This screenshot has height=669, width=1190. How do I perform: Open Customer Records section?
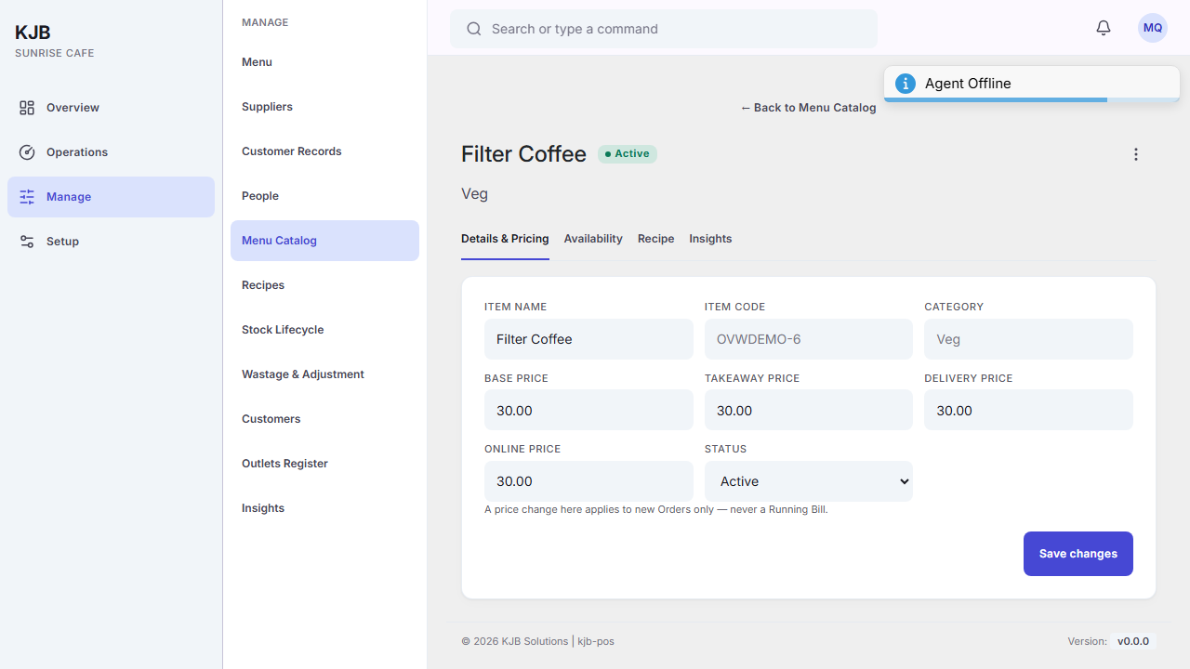click(x=324, y=151)
